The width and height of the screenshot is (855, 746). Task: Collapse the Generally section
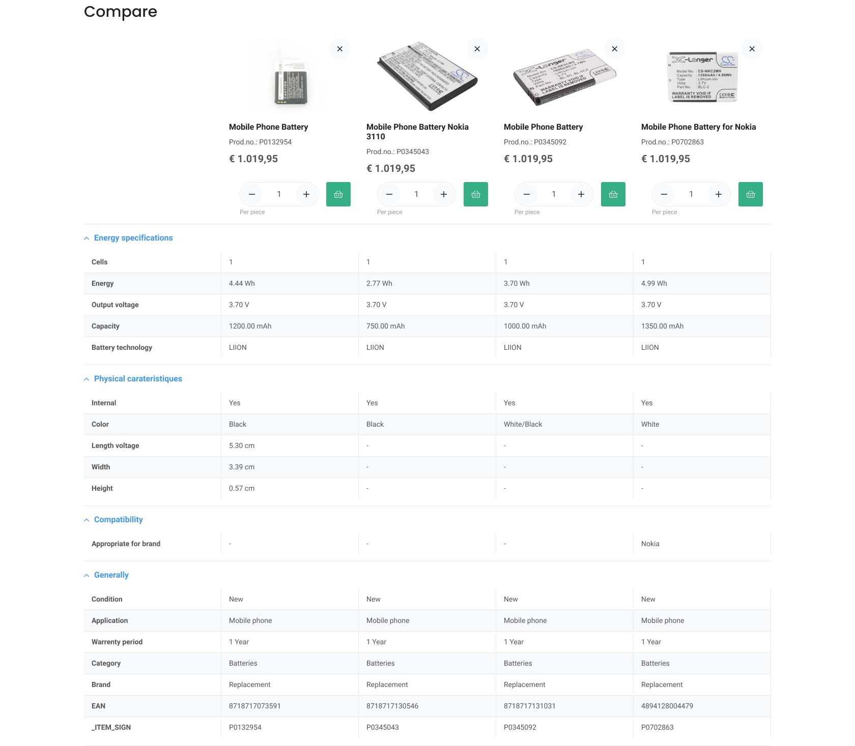(111, 575)
